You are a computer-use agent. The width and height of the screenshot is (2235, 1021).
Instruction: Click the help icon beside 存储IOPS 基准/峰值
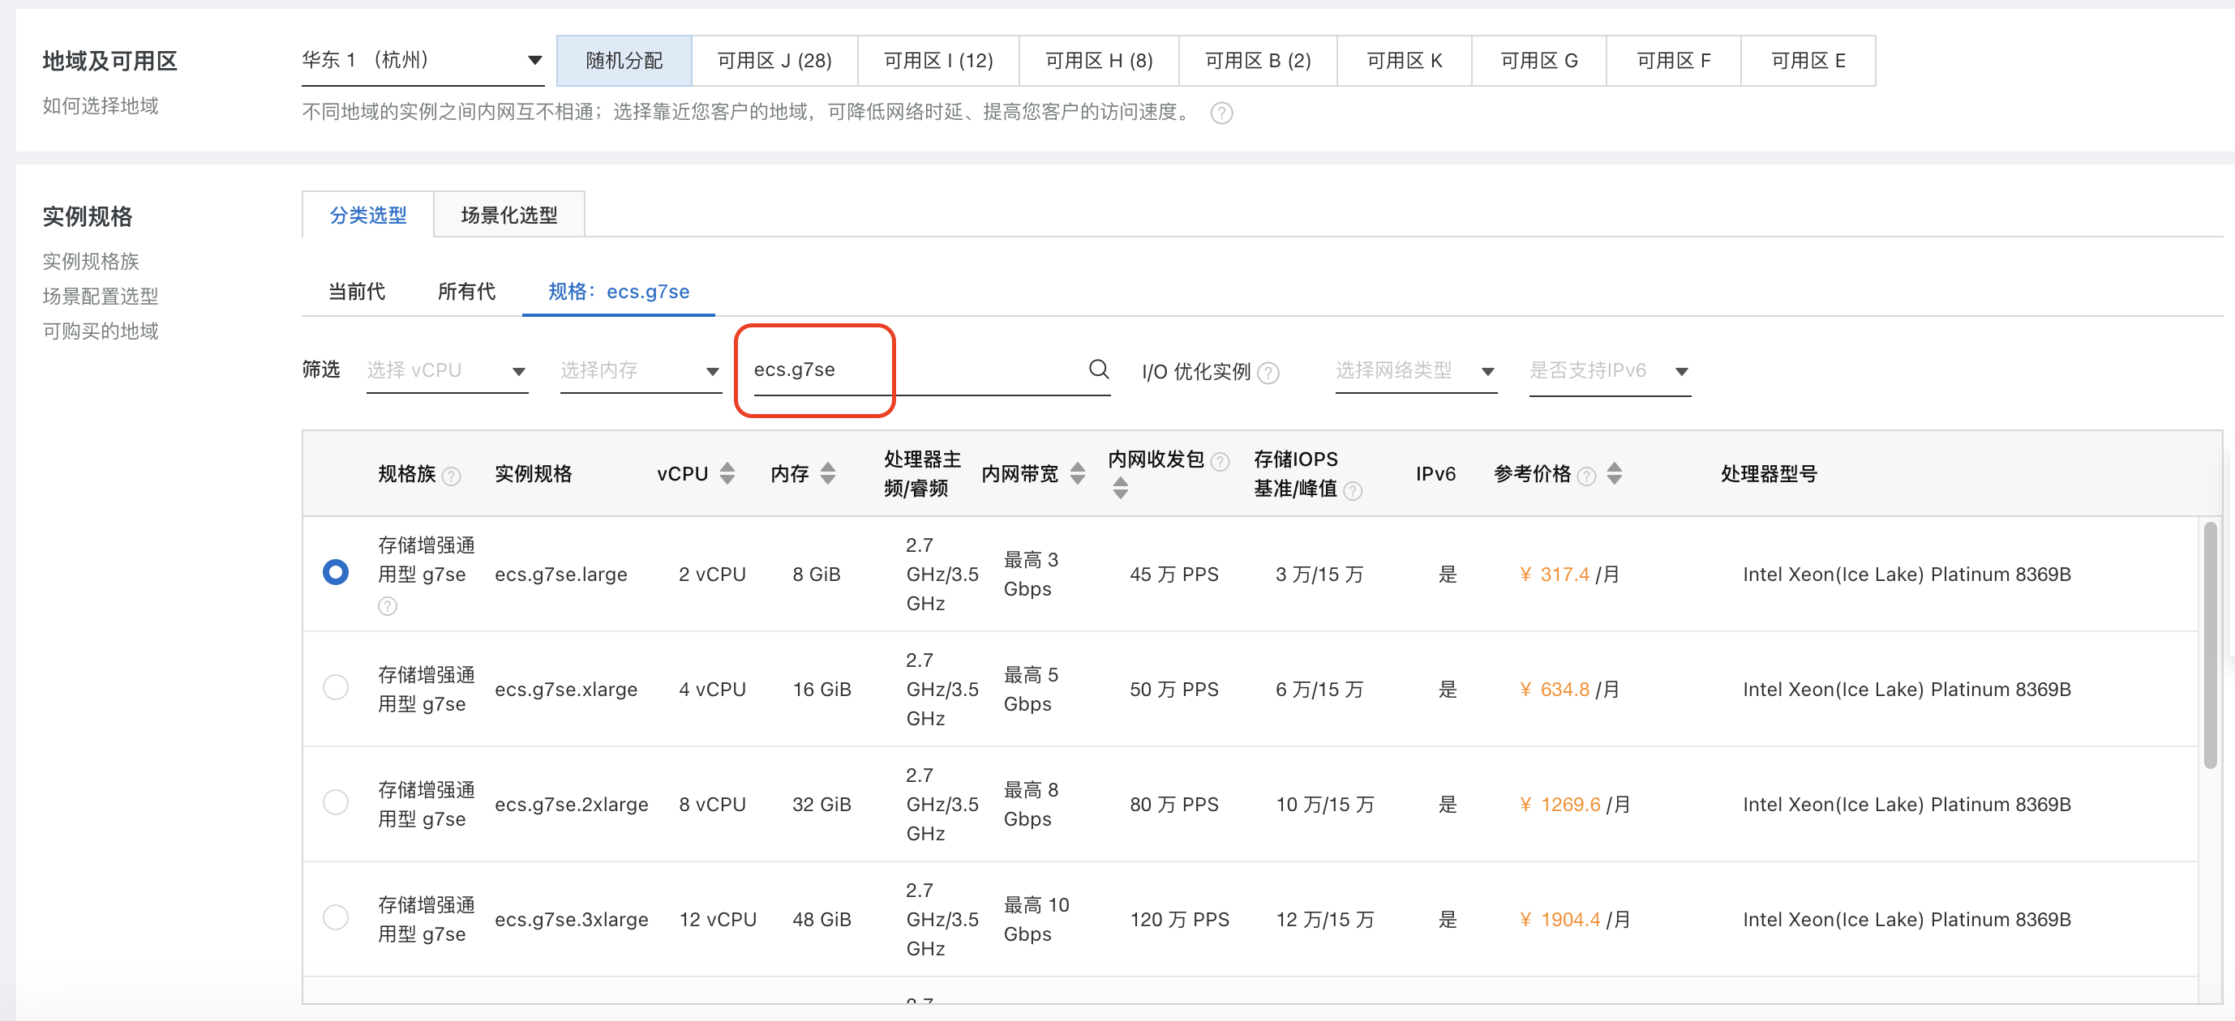[1353, 491]
